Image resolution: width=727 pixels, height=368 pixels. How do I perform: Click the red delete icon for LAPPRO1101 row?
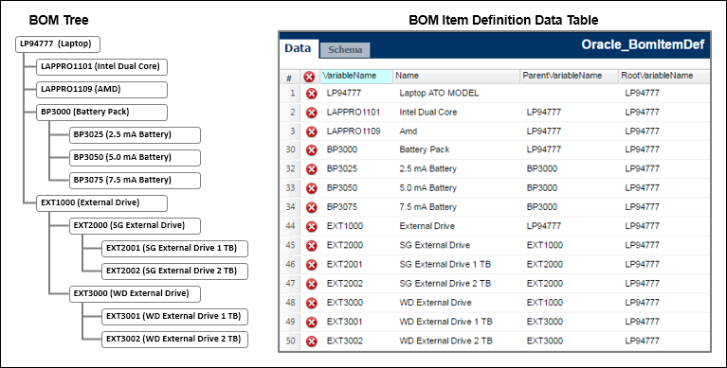coord(312,113)
